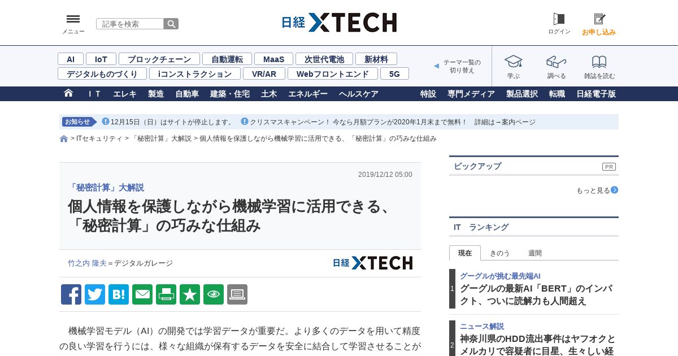This screenshot has height=356, width=678.
Task: Click the お申し込み signup icon
Action: (x=599, y=19)
